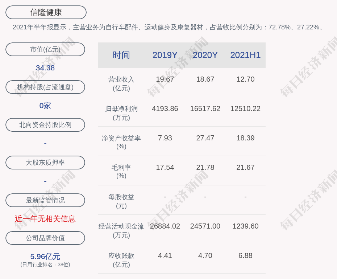This screenshot has height=279, width=337.
Task: Click the 毛利率 2021H1 value 21.67
Action: pyautogui.click(x=245, y=167)
